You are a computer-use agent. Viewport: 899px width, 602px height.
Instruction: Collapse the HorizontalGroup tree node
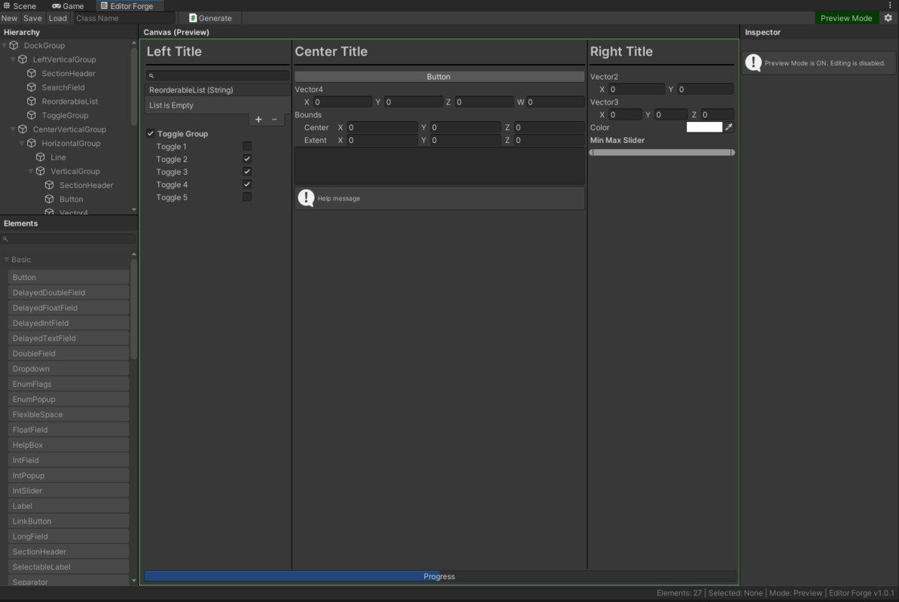pyautogui.click(x=23, y=143)
